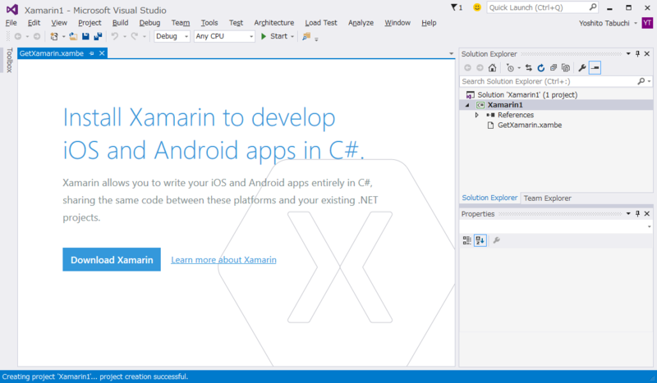Viewport: 657px width, 383px height.
Task: Click the Save floppy disk icon
Action: (85, 36)
